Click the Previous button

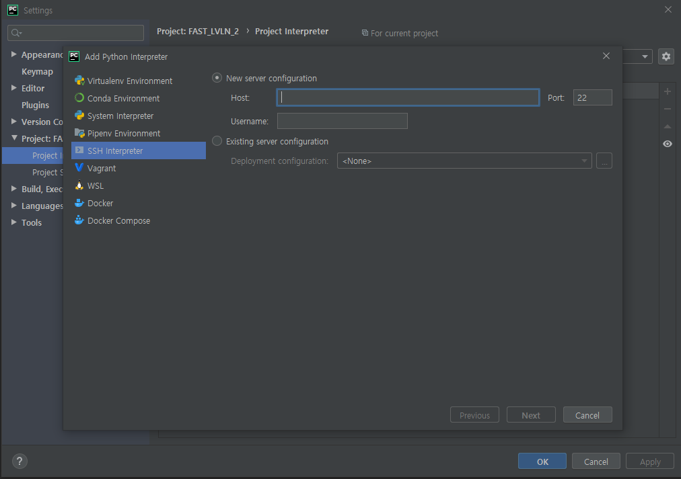point(474,415)
